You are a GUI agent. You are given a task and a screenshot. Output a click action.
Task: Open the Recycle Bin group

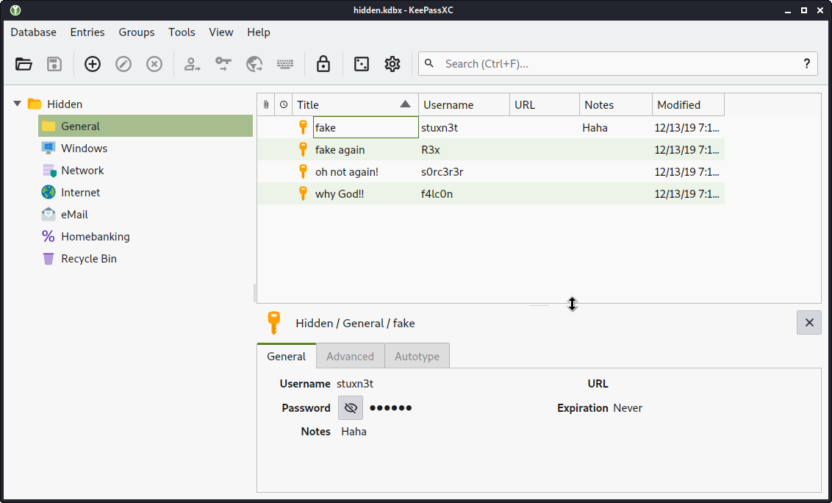tap(146, 259)
